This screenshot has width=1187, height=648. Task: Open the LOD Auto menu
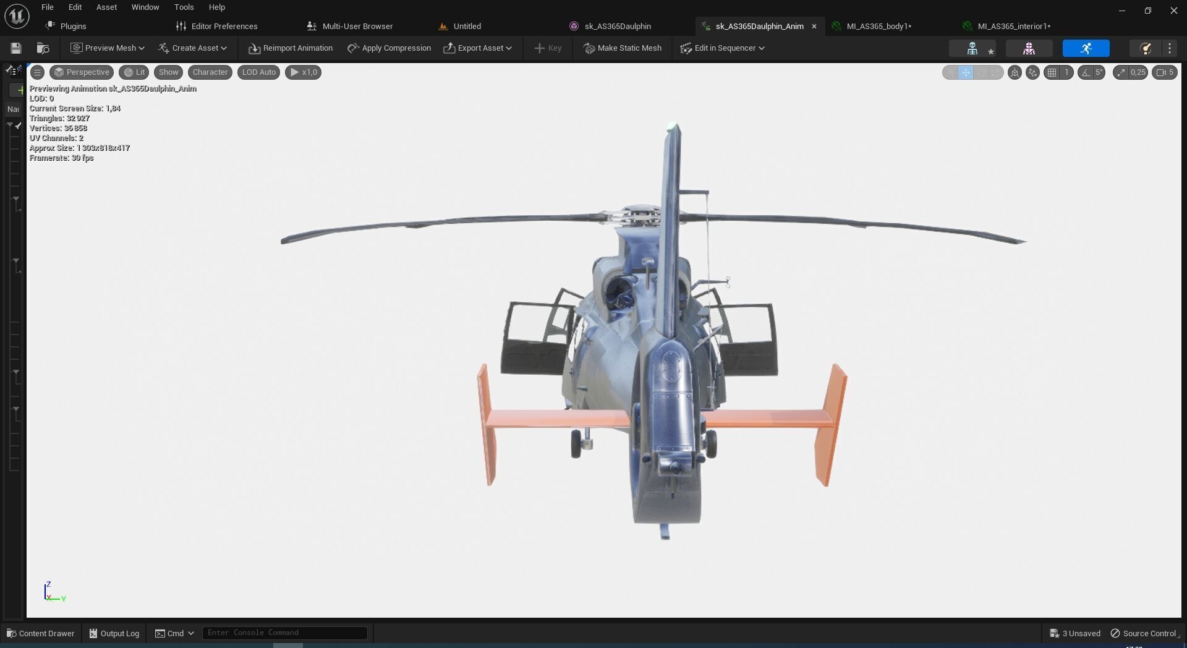pos(259,72)
